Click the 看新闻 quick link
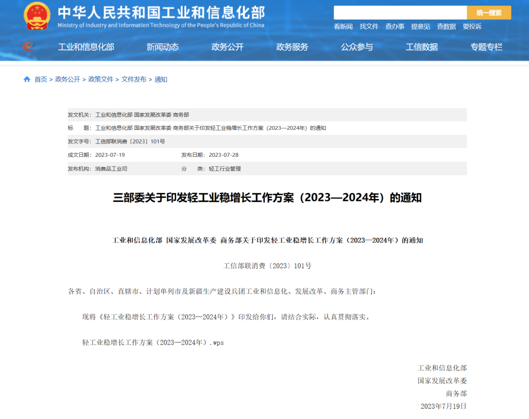The height and width of the screenshot is (419, 529). coord(343,26)
